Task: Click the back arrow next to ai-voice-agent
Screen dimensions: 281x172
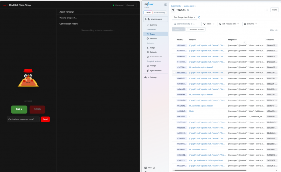Action: pos(146,19)
